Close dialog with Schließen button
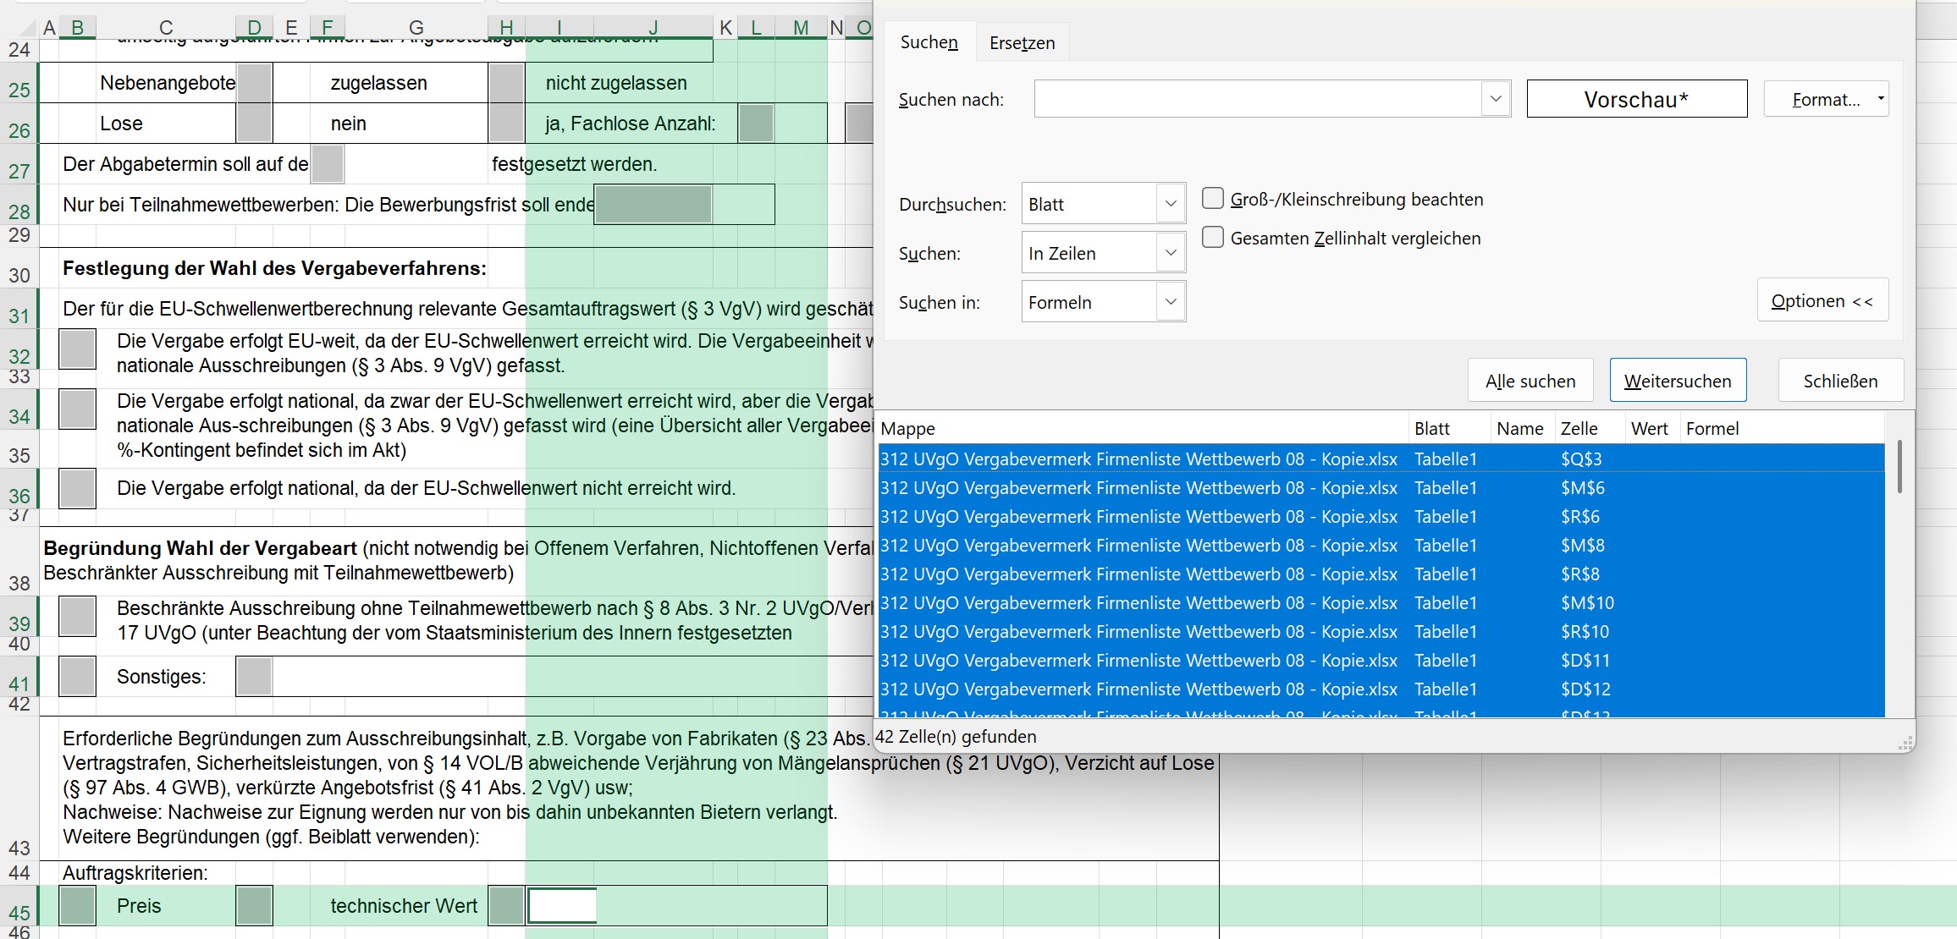The image size is (1957, 939). tap(1840, 381)
